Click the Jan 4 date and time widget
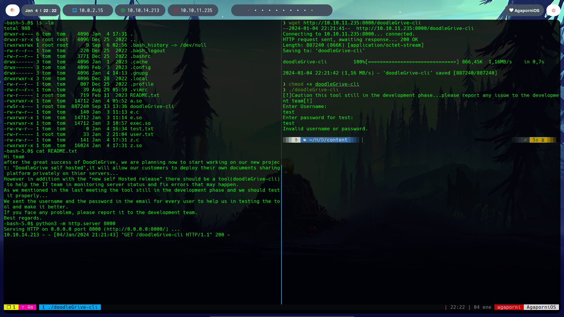The width and height of the screenshot is (564, 317). click(x=41, y=10)
